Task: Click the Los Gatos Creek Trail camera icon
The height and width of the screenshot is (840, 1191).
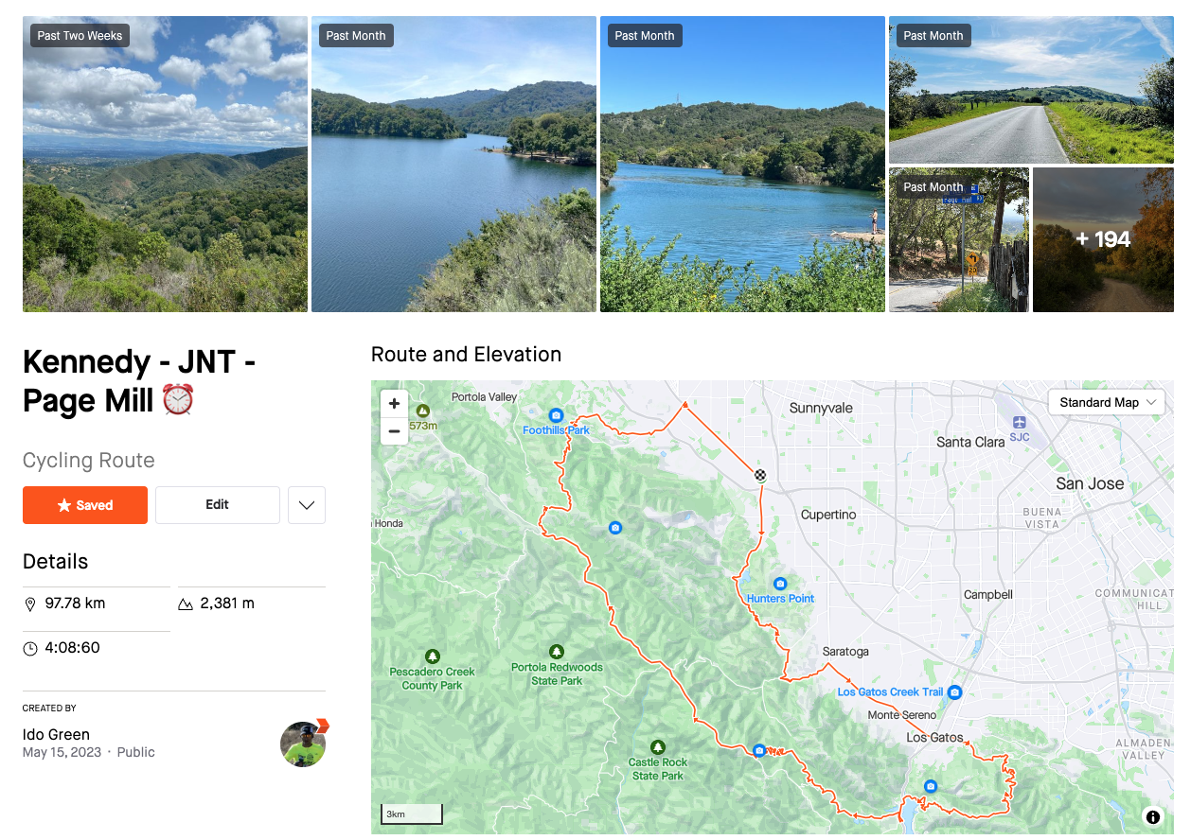Action: [x=954, y=692]
